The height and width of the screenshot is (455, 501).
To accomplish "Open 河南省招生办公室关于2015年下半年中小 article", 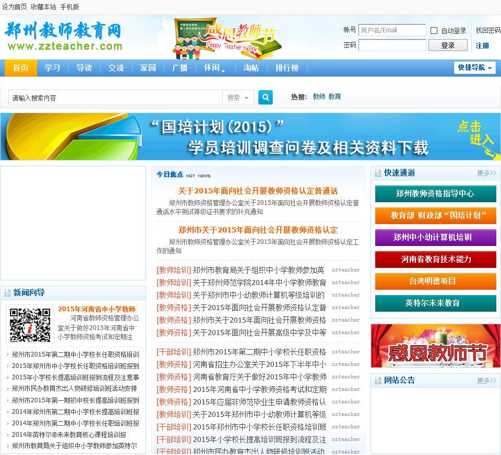I will (x=259, y=364).
